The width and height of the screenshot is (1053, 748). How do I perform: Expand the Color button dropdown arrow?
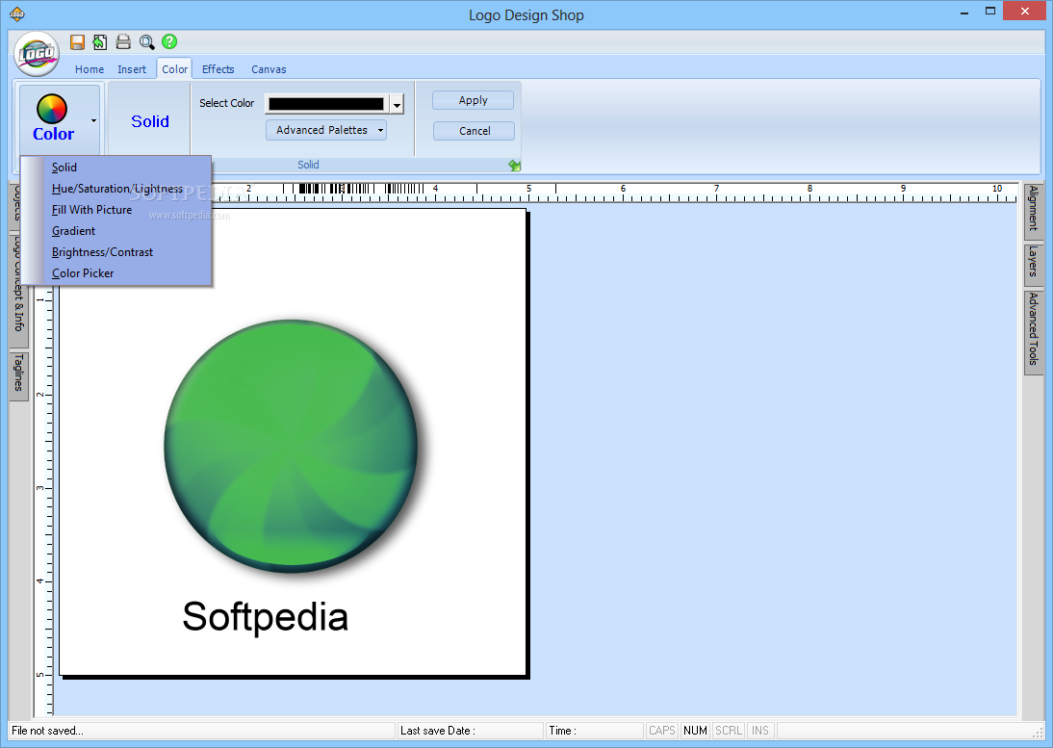(93, 121)
